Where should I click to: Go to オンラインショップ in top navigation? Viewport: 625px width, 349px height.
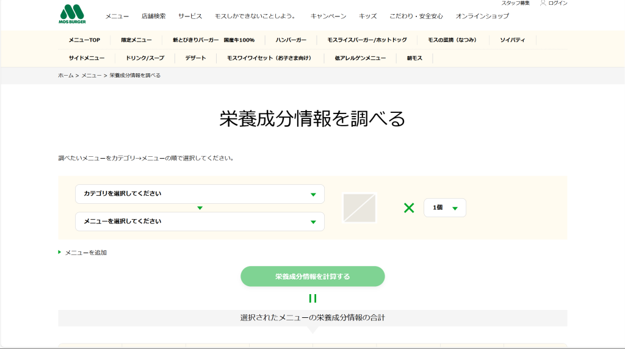(482, 16)
